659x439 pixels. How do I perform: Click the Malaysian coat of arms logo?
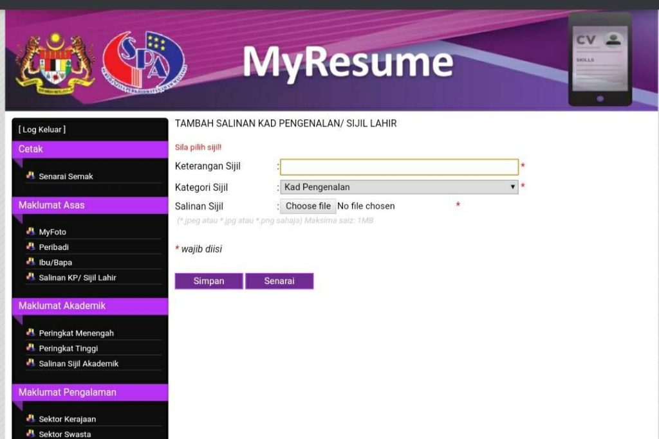point(55,64)
